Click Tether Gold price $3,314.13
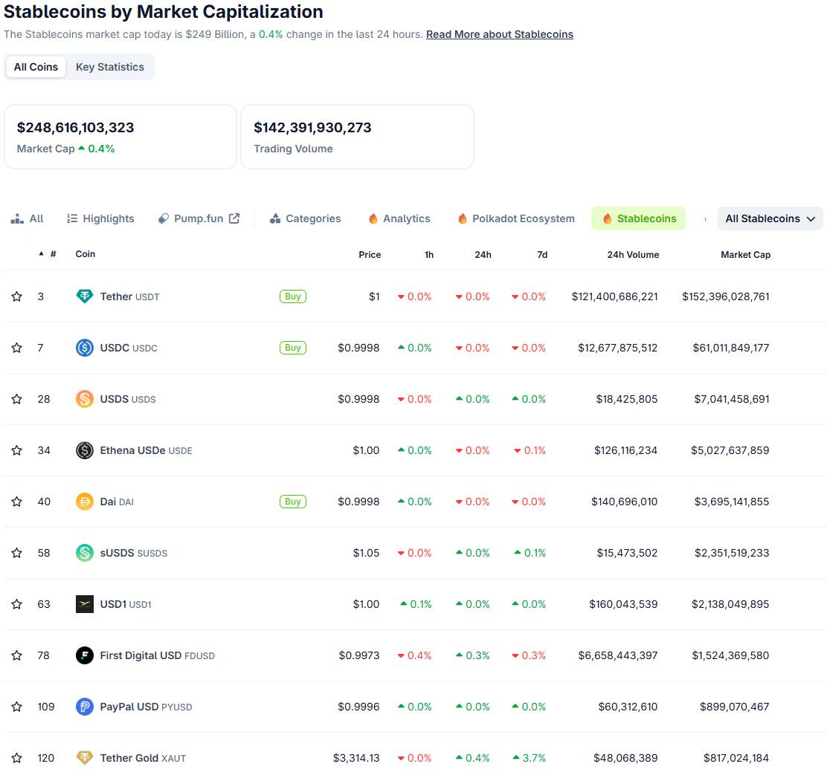Screen dimensions: 827x778 (356, 757)
